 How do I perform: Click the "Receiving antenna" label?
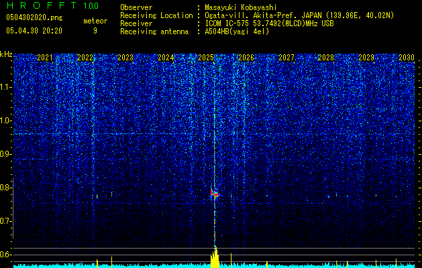pyautogui.click(x=154, y=31)
